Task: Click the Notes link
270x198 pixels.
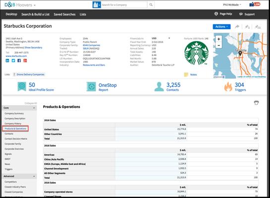Action: [193, 74]
